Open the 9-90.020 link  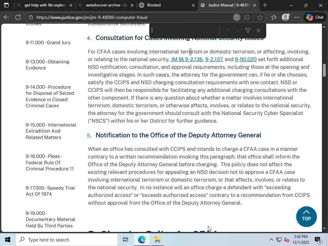tap(246, 59)
